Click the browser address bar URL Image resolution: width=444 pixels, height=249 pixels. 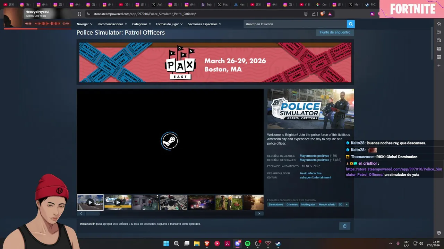[x=145, y=14]
